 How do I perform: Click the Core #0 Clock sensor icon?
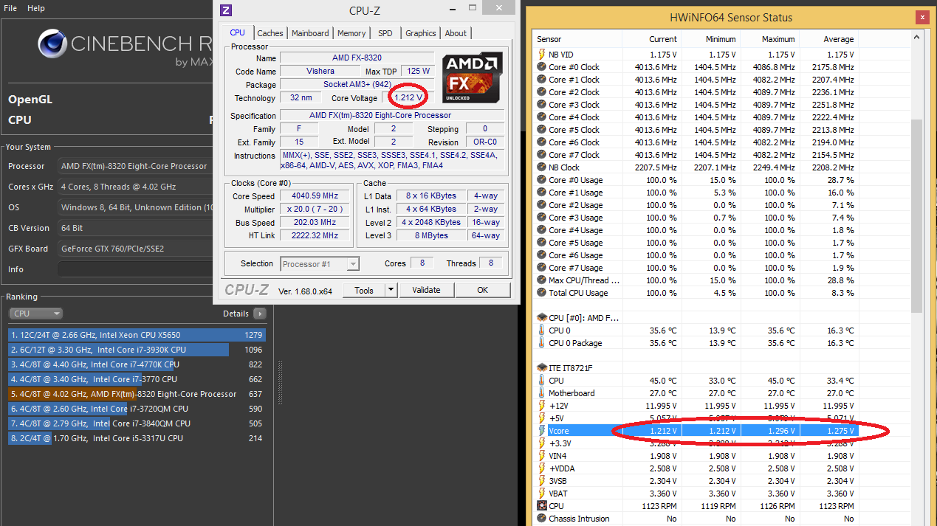click(542, 67)
